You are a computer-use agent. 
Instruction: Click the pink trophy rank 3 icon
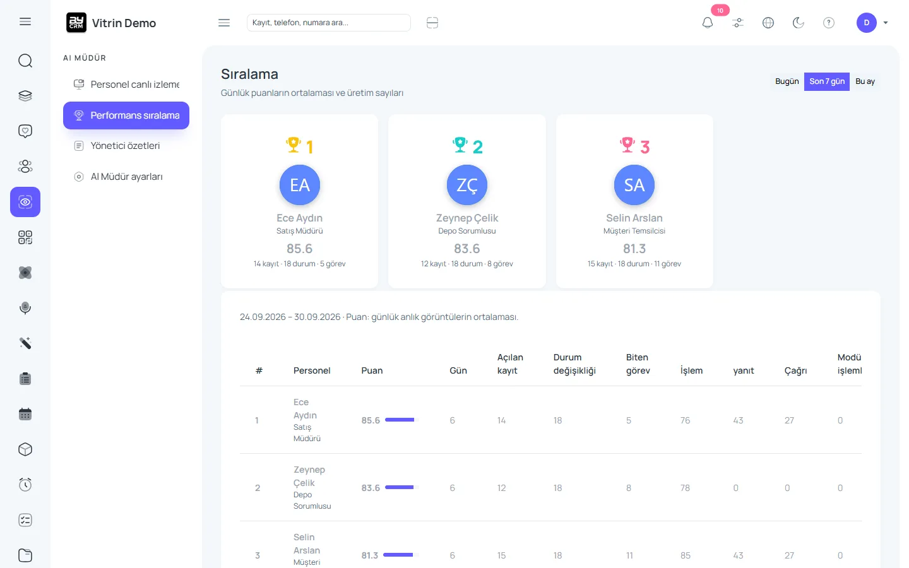coord(627,145)
